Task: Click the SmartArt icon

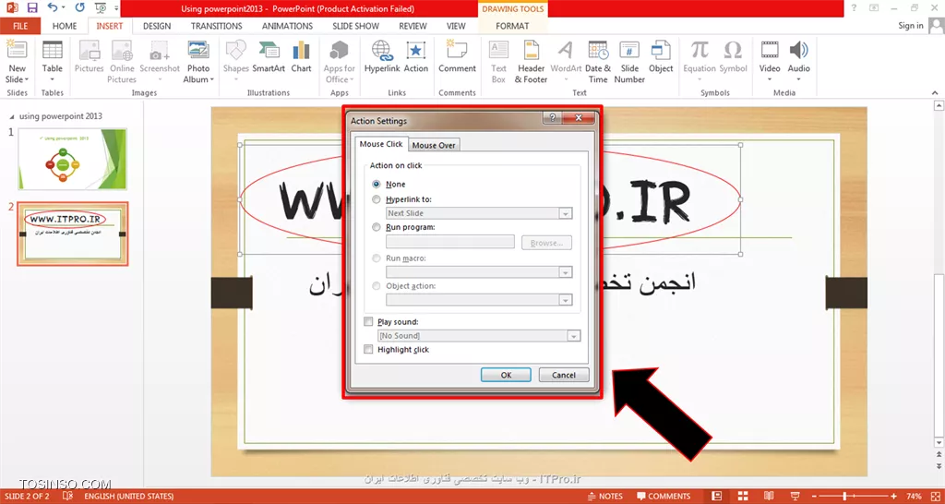Action: pyautogui.click(x=269, y=51)
